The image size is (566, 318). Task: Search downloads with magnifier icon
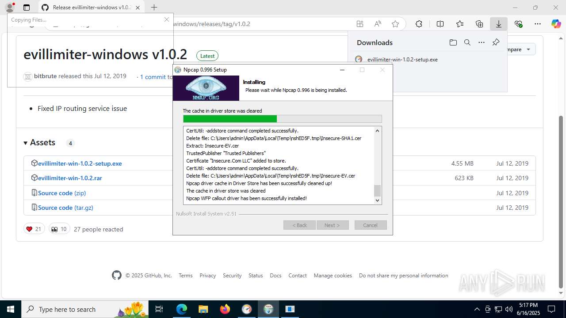[x=467, y=42]
